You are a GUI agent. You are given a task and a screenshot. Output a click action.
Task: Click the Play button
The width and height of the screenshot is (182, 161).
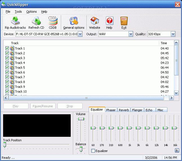pyautogui.click(x=16, y=106)
